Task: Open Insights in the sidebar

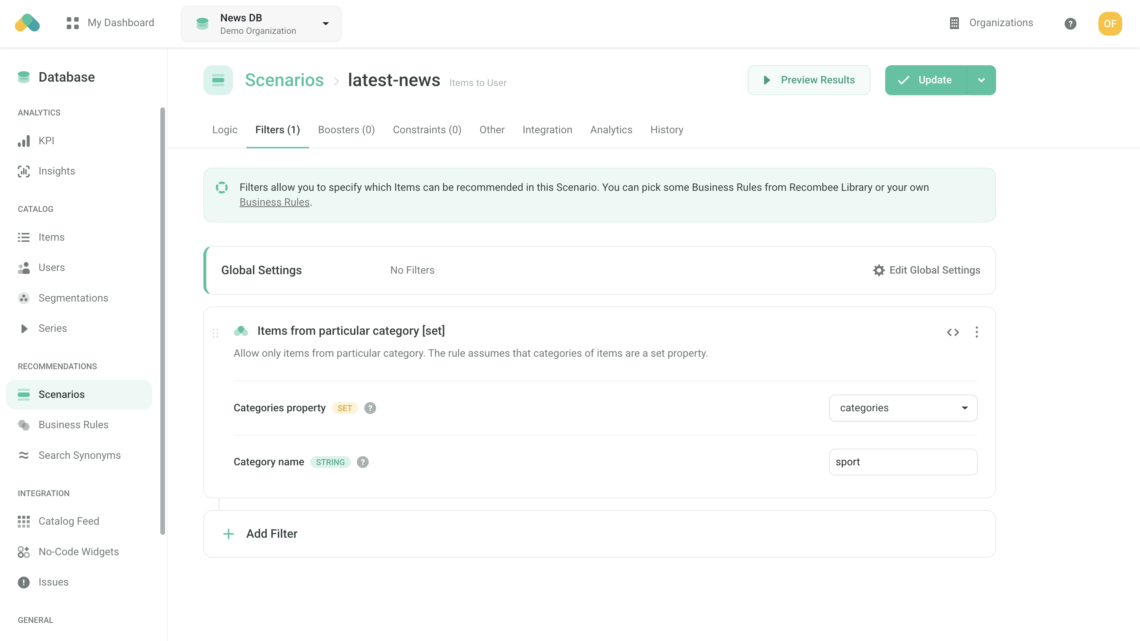Action: click(x=57, y=171)
